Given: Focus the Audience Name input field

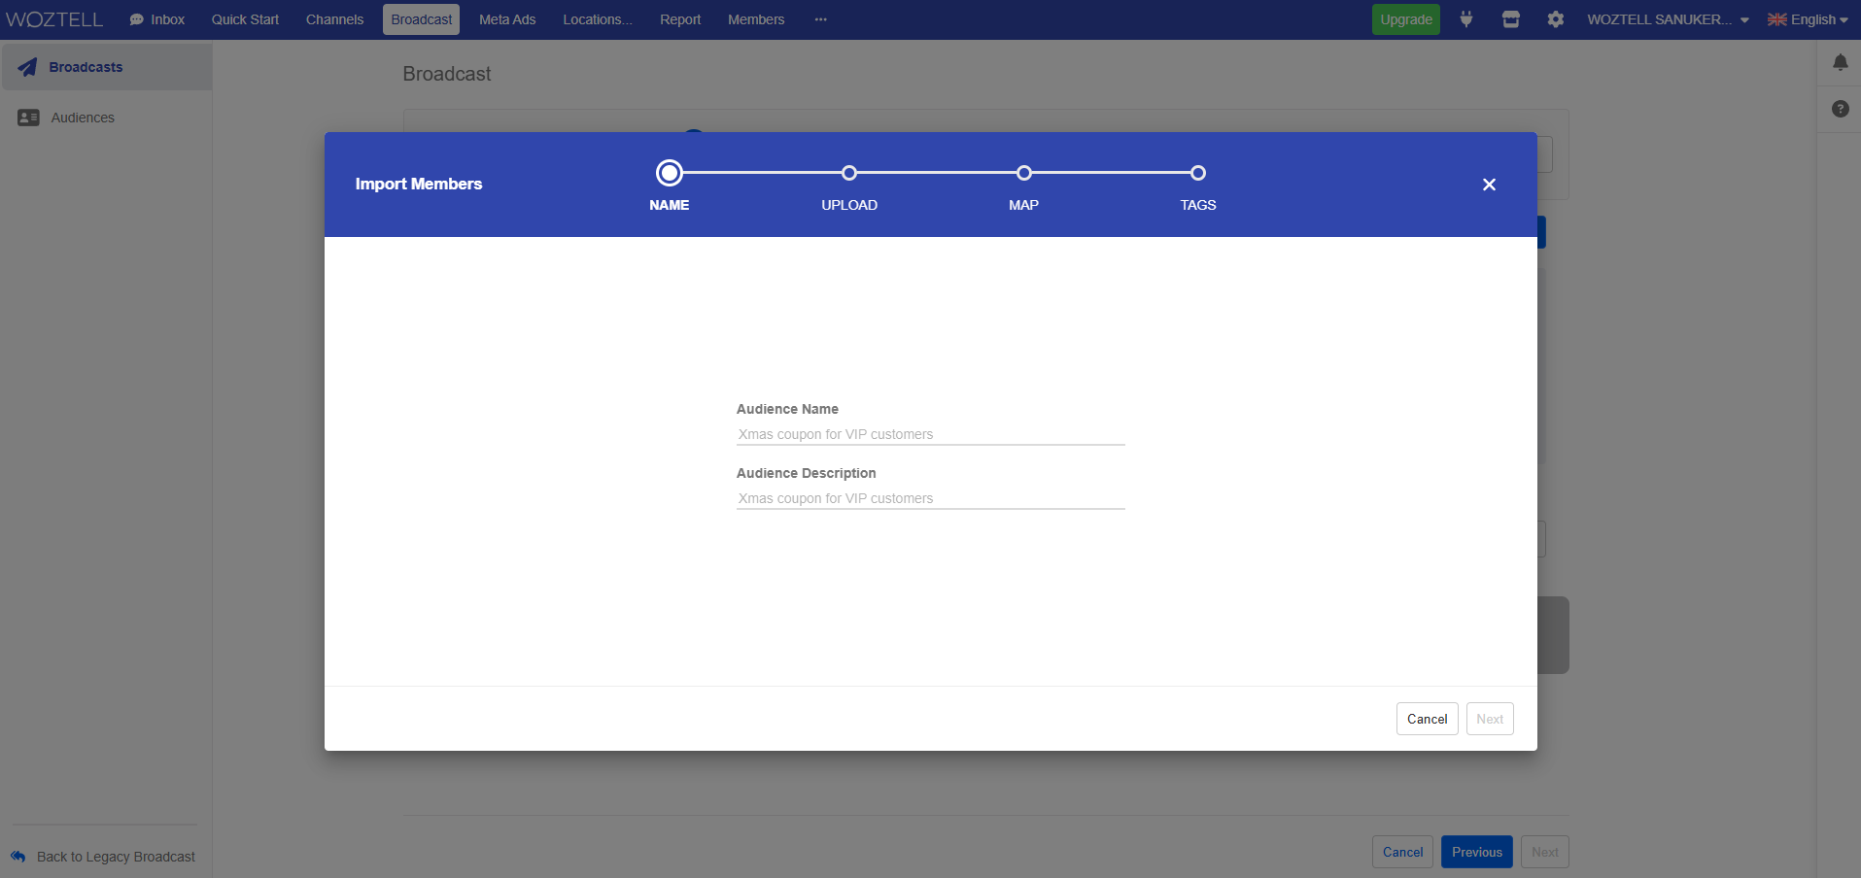Looking at the screenshot, I should point(930,434).
